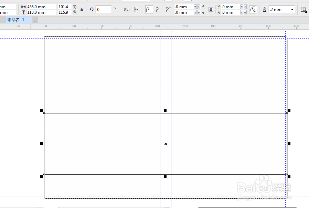The image size is (309, 208).
Task: Increase the top-right corner radius value
Action: point(245,7)
